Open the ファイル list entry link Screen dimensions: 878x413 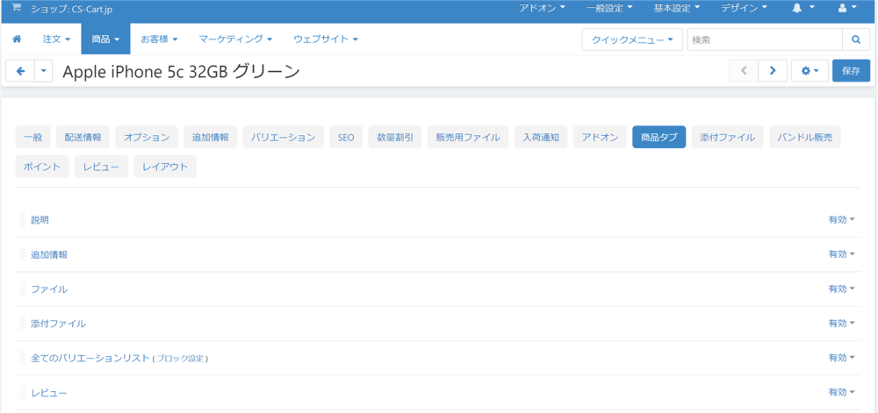pos(49,289)
